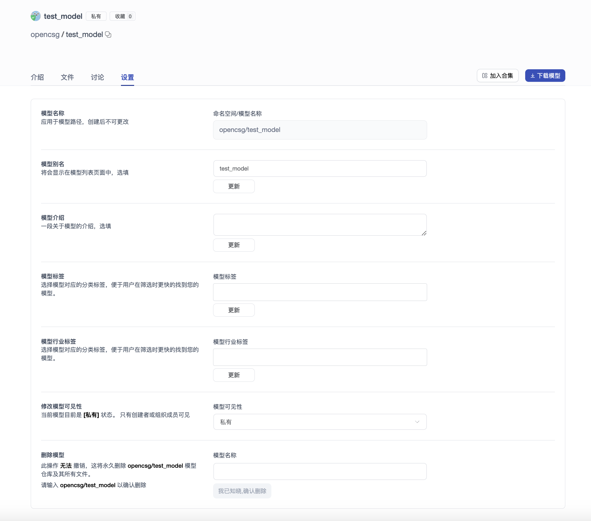Click the delete confirmation name input
Image resolution: width=591 pixels, height=521 pixels.
pos(320,471)
